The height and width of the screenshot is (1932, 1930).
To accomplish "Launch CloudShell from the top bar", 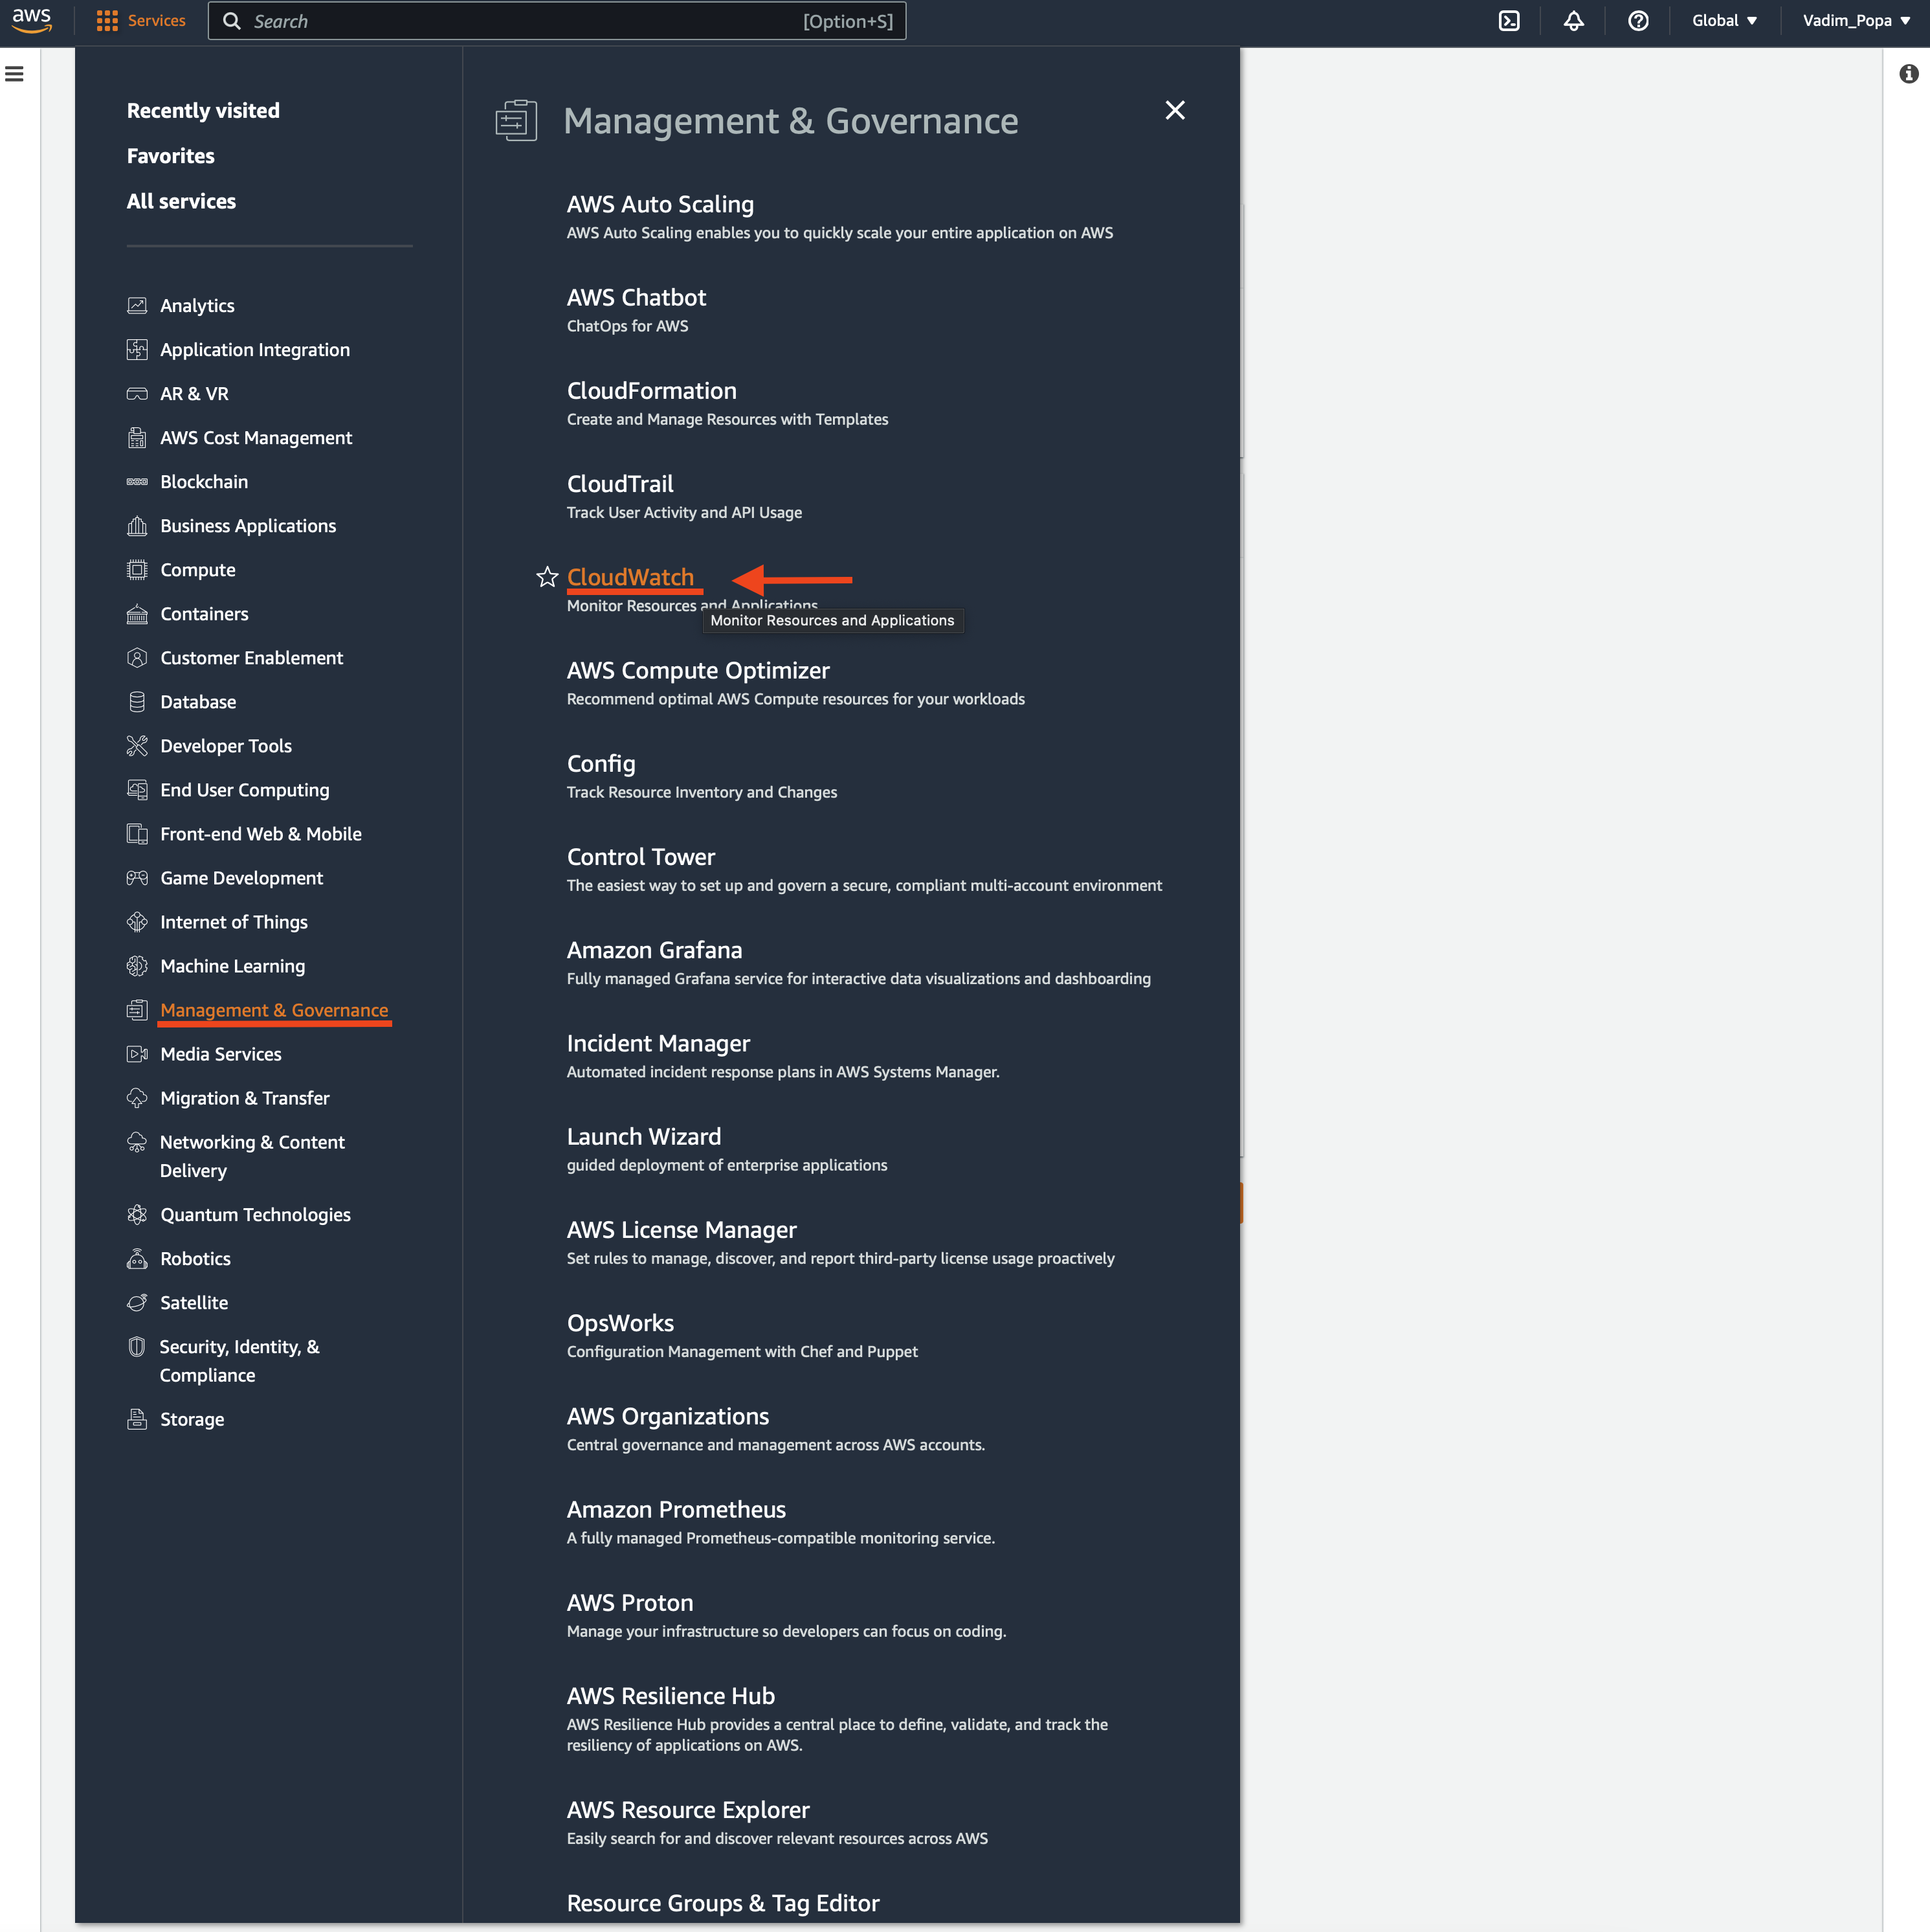I will point(1509,20).
